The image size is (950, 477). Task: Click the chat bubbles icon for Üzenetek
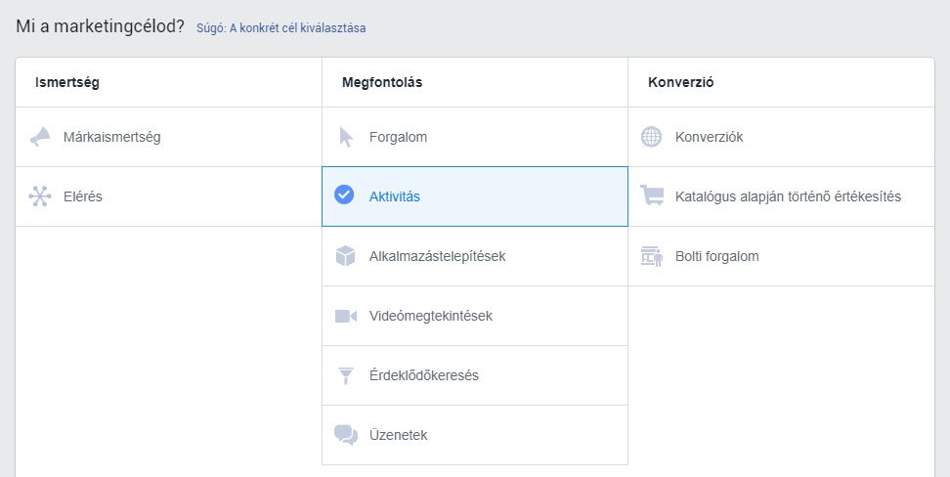(346, 435)
